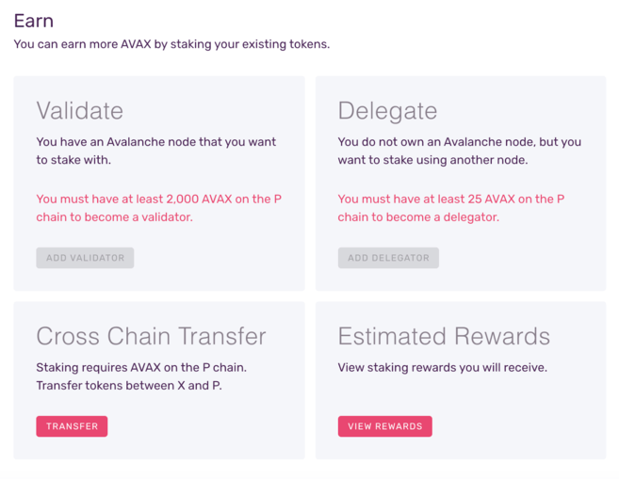Click the earn more AVAX subtitle text
The image size is (619, 479).
(171, 44)
